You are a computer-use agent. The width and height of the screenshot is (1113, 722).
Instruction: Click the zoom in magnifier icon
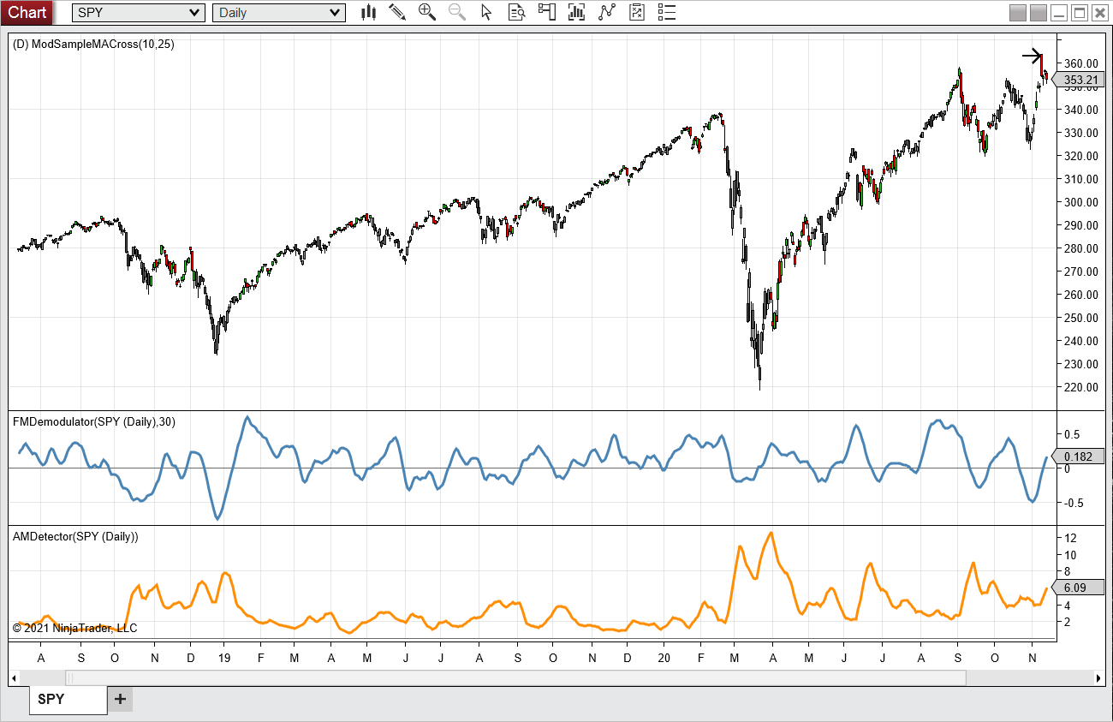(x=426, y=12)
